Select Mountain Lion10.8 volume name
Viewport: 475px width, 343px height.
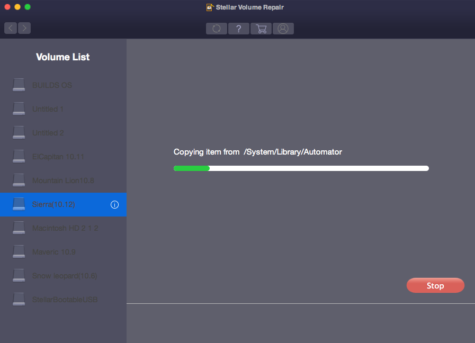click(x=64, y=180)
